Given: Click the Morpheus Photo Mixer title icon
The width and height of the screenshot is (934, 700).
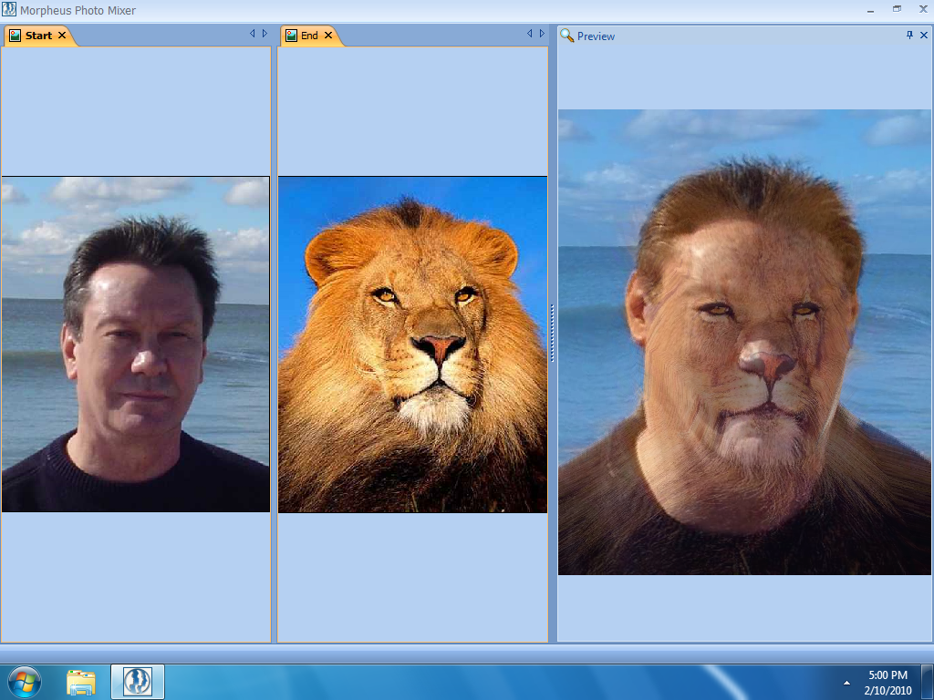Looking at the screenshot, I should [9, 9].
